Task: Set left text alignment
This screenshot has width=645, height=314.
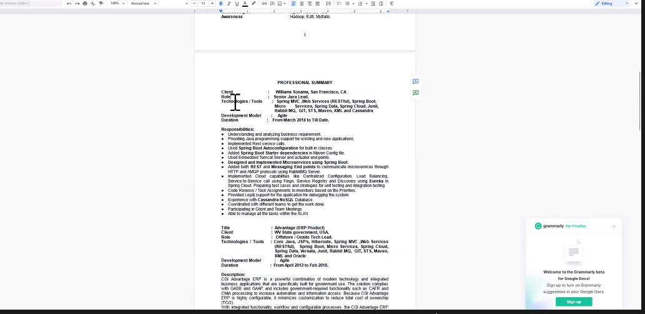Action: click(x=293, y=3)
